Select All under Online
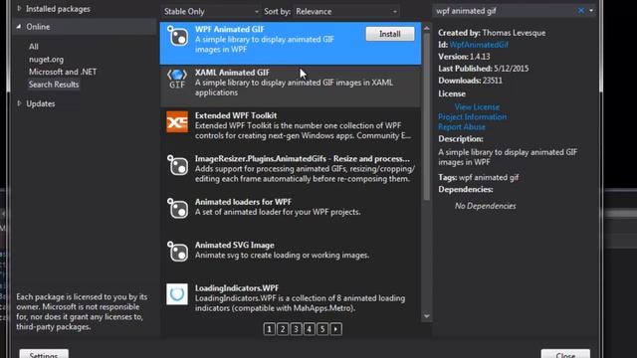This screenshot has width=637, height=358. point(34,47)
